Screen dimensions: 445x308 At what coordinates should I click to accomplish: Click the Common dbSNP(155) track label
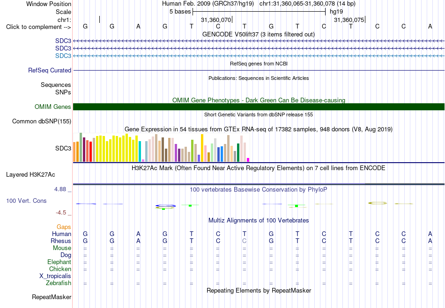pos(41,121)
